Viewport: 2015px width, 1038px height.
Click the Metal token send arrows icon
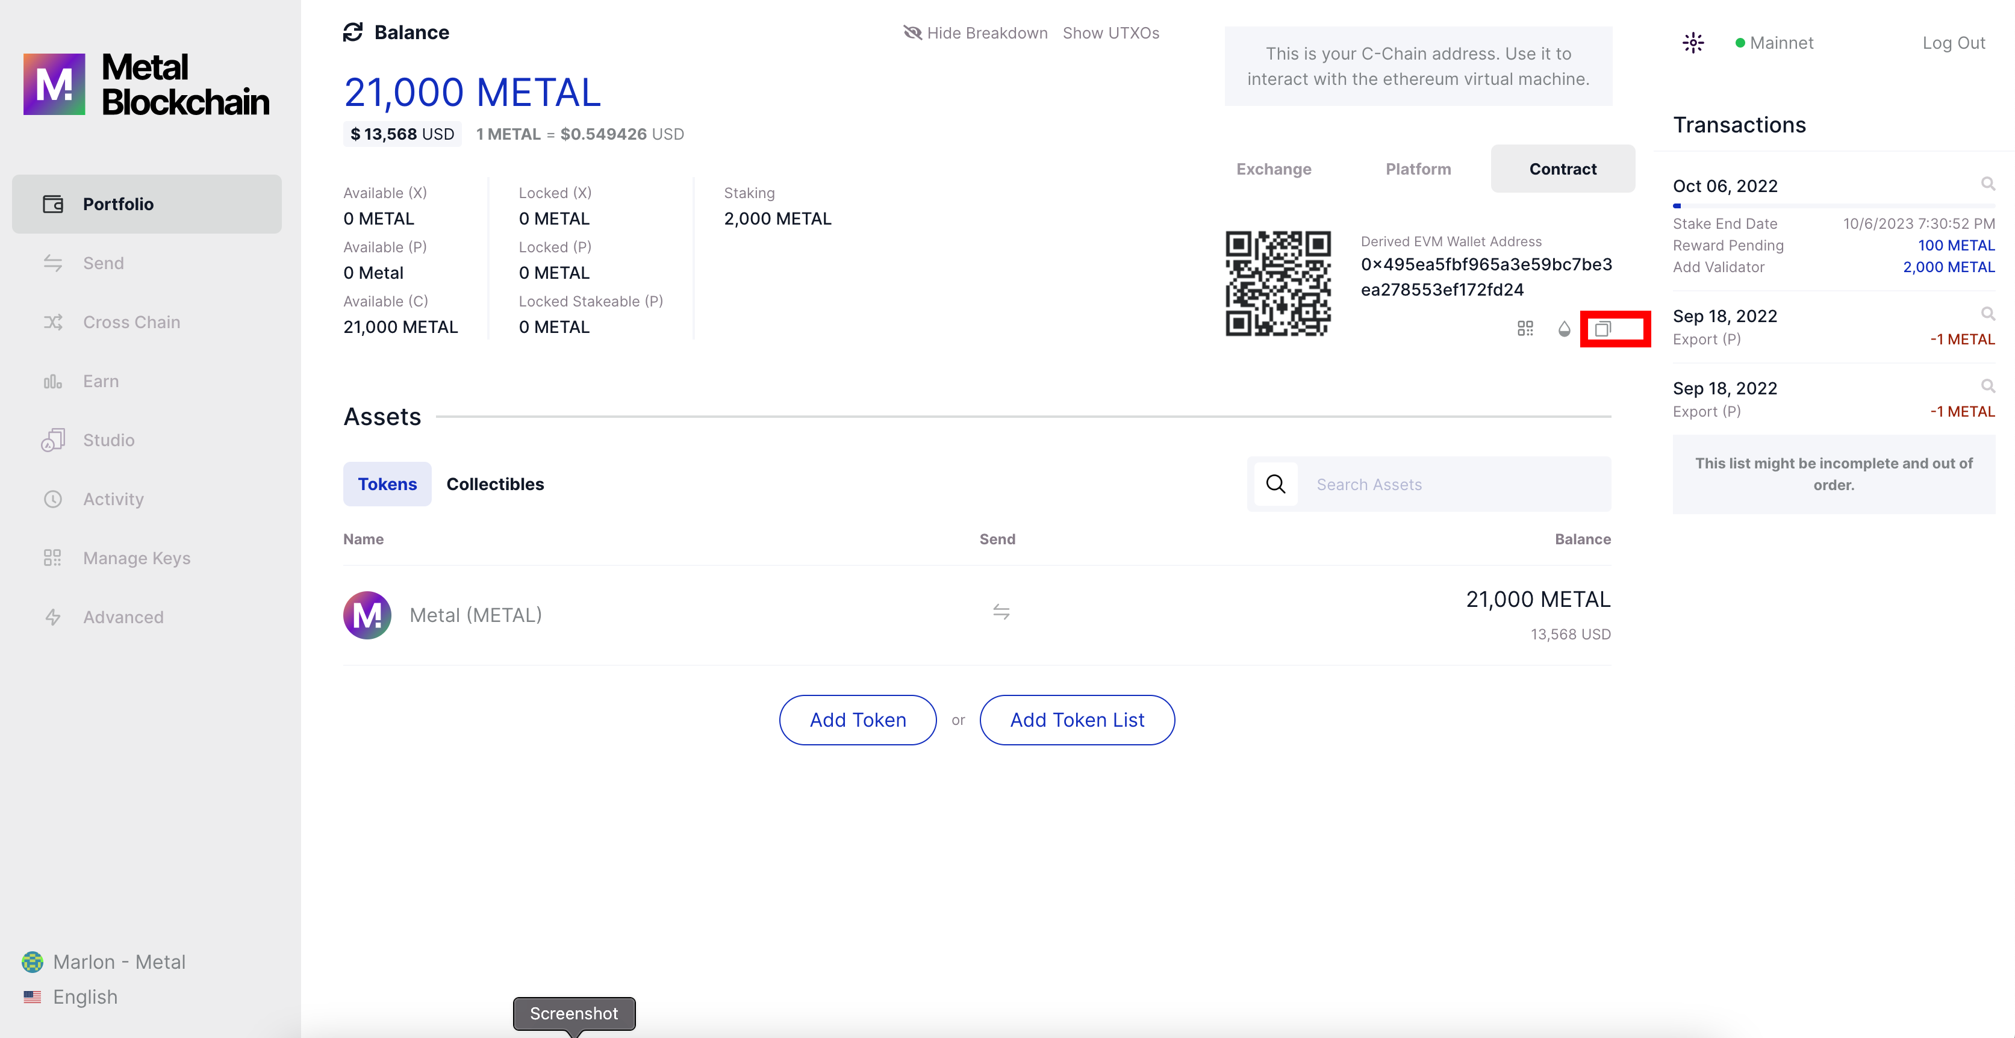[1000, 612]
